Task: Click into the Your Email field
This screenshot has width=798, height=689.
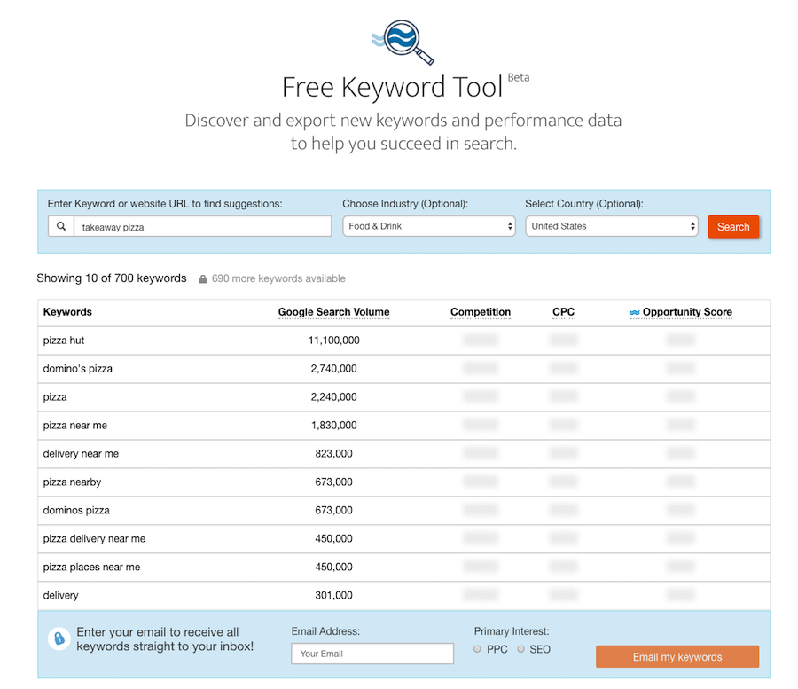Action: click(372, 654)
